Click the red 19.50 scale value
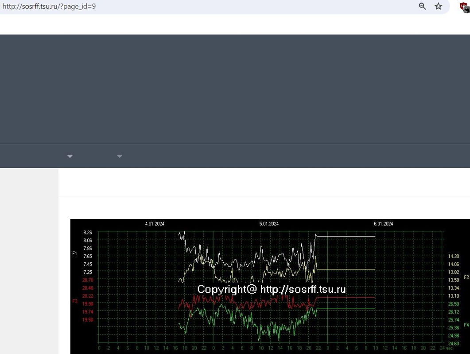The width and height of the screenshot is (470, 354). (x=88, y=319)
